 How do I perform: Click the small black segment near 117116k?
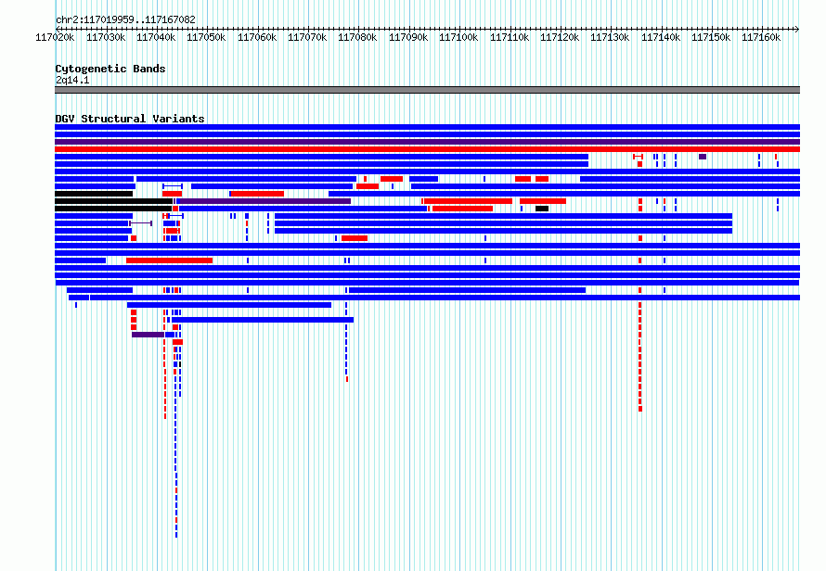pos(542,209)
